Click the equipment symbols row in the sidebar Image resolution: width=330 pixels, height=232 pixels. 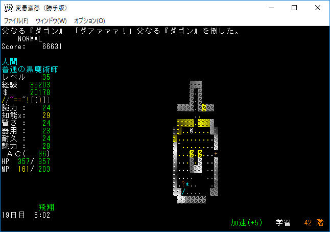[26, 100]
